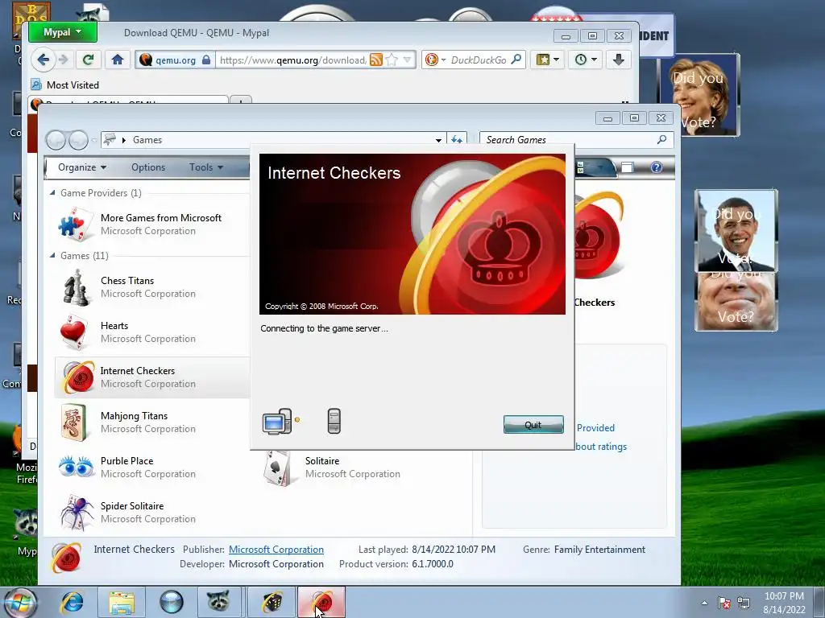
Task: Click the Genre Family Entertainment text
Action: click(599, 549)
